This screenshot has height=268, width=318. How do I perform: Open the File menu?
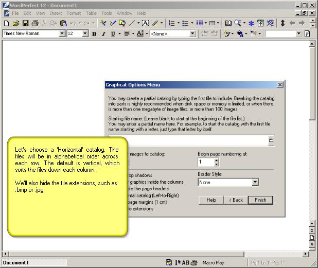point(15,13)
